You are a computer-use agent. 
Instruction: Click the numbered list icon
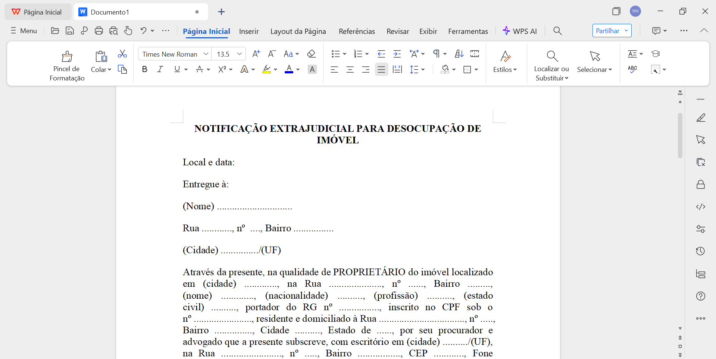[x=358, y=54]
